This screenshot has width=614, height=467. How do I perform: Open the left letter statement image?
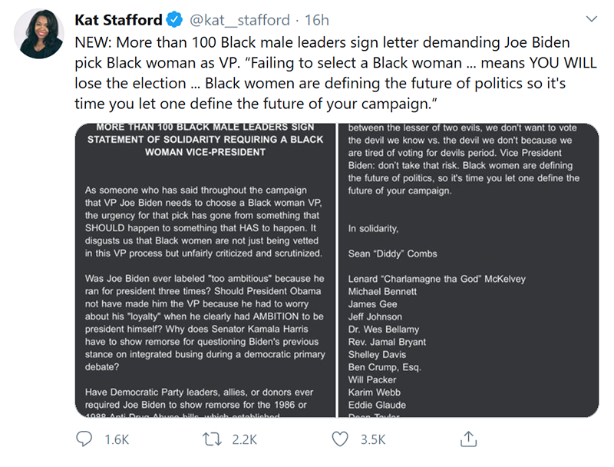[205, 270]
